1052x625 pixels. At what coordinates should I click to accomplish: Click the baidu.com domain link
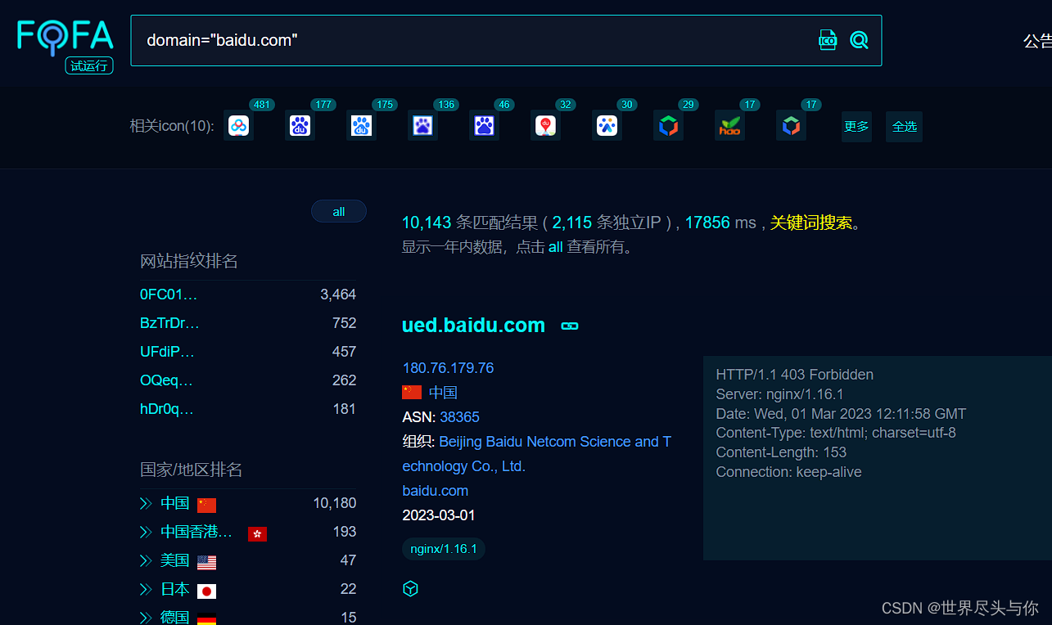click(x=436, y=491)
